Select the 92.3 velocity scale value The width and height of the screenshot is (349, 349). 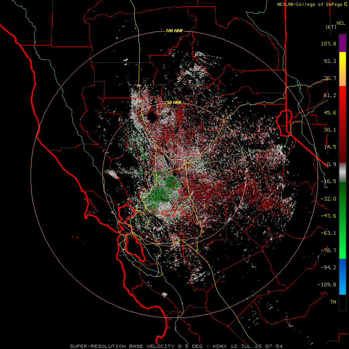point(330,61)
